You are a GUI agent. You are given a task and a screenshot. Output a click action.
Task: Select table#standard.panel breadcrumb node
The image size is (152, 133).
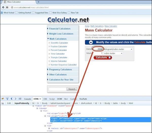(x=60, y=103)
